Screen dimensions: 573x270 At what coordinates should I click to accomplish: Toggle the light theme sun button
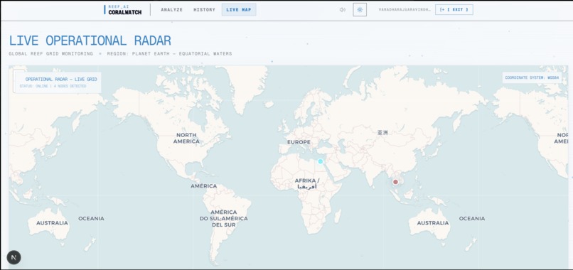(x=360, y=10)
